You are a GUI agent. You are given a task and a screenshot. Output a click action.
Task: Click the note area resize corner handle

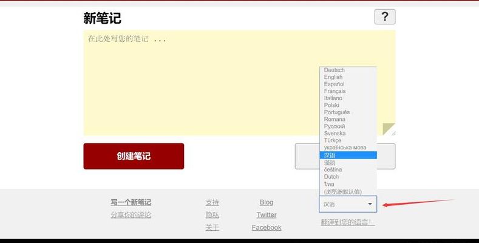point(393,133)
